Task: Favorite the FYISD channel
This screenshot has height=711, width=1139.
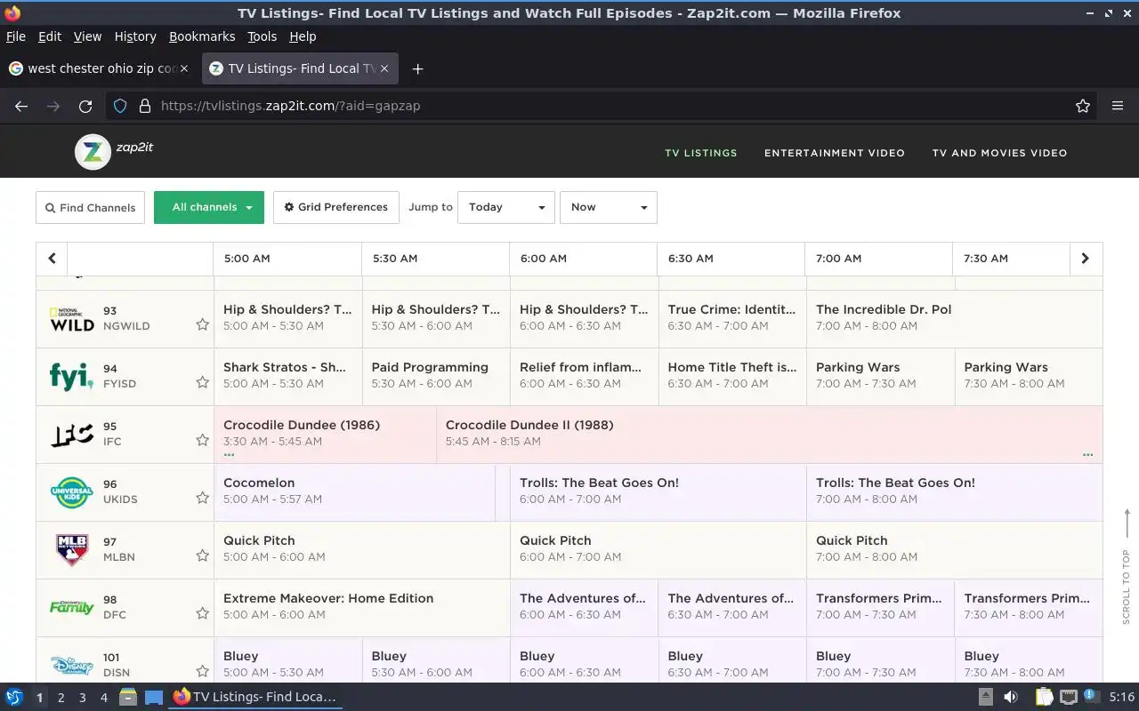Action: [x=202, y=382]
